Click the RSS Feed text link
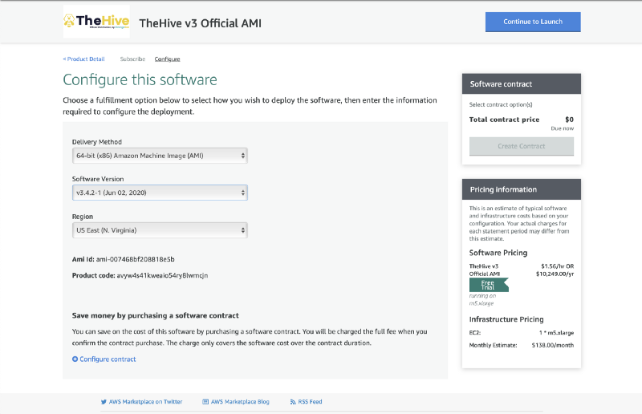 click(x=310, y=401)
